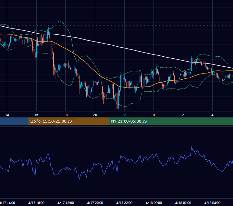Click the NY 21:00-06:00 JST session bar
The width and height of the screenshot is (233, 206).
point(171,121)
